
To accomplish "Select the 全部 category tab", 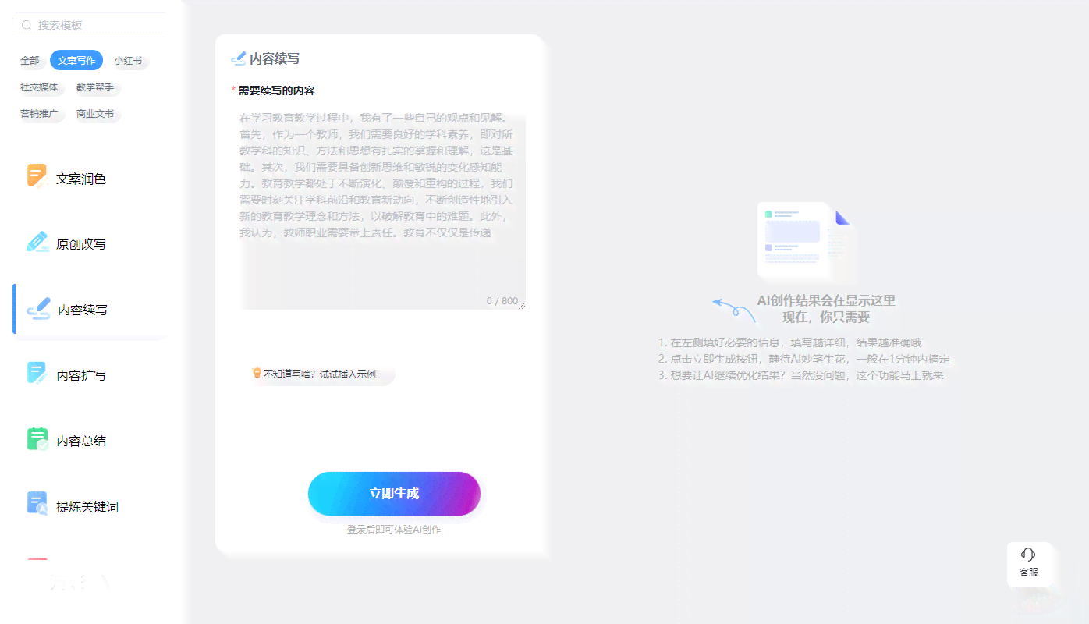I will [30, 60].
